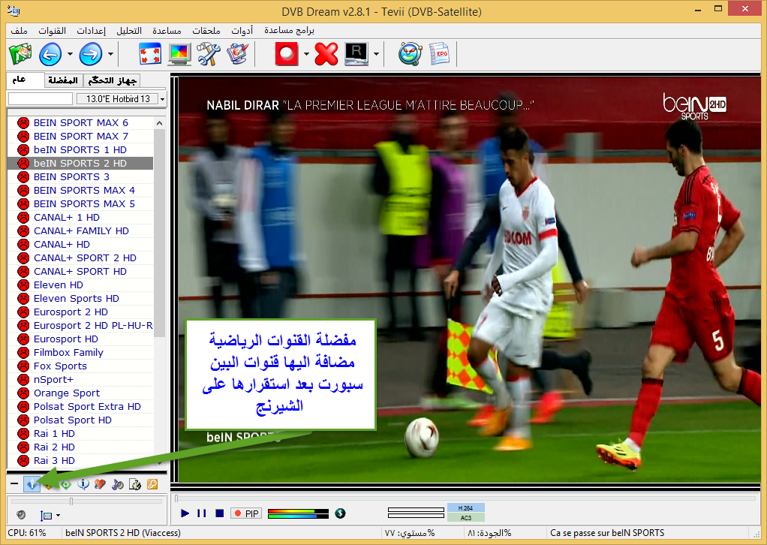Open the مساعدة menu
767x545 pixels.
[x=167, y=30]
